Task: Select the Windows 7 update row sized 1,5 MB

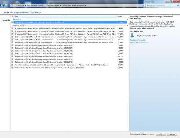Action: point(69,62)
